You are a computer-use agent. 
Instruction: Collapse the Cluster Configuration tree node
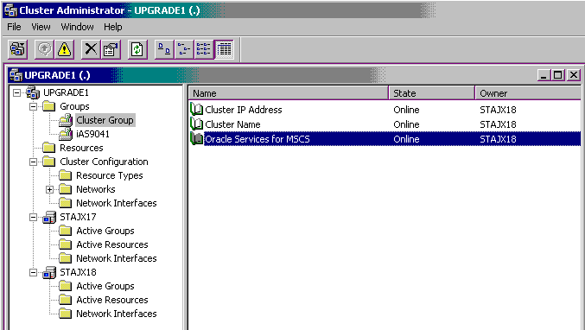[33, 162]
